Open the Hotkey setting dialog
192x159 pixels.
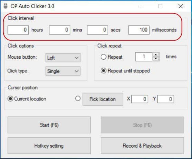click(x=49, y=145)
